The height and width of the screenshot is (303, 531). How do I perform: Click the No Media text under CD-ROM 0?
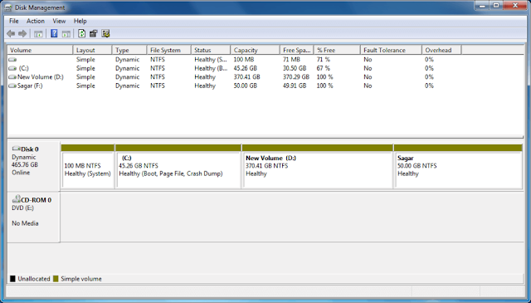(x=25, y=223)
